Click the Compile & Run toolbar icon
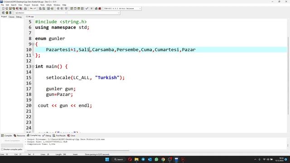The height and width of the screenshot is (163, 290). click(x=78, y=9)
